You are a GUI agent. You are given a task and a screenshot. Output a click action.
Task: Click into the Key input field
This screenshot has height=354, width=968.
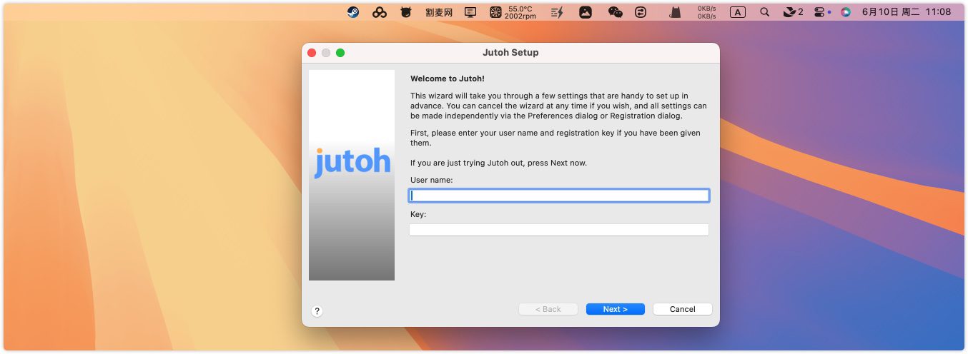pos(558,230)
